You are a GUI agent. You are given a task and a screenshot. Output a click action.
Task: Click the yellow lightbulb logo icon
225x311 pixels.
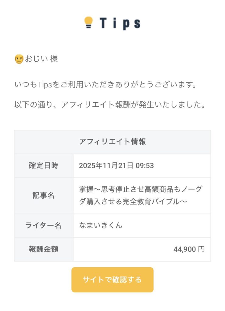88,22
